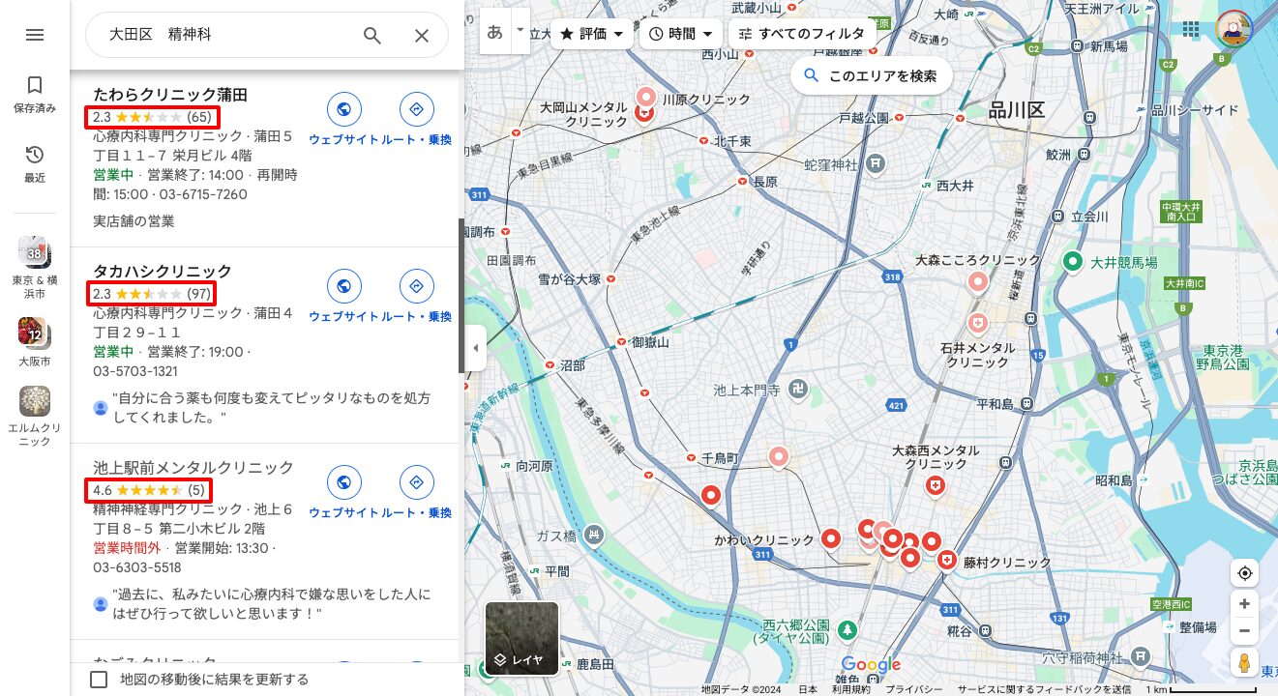Open directions icon for たわらクリニック蒲田

(417, 109)
